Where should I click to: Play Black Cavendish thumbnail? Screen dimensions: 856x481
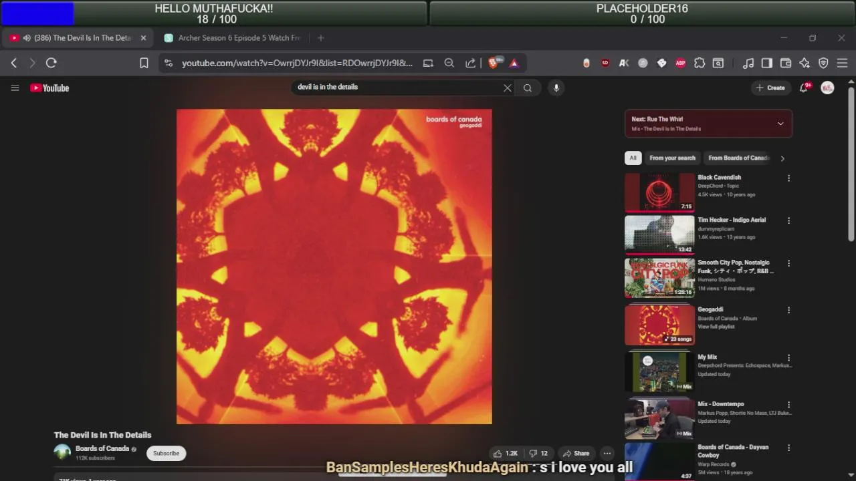click(x=659, y=192)
